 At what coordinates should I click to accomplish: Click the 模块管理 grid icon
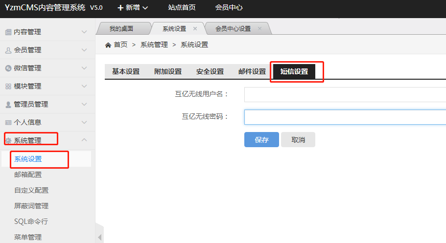coord(8,87)
